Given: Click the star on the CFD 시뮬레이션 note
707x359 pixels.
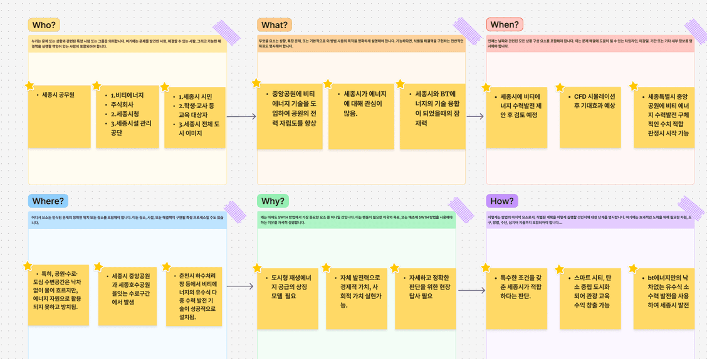Looking at the screenshot, I should [x=560, y=87].
